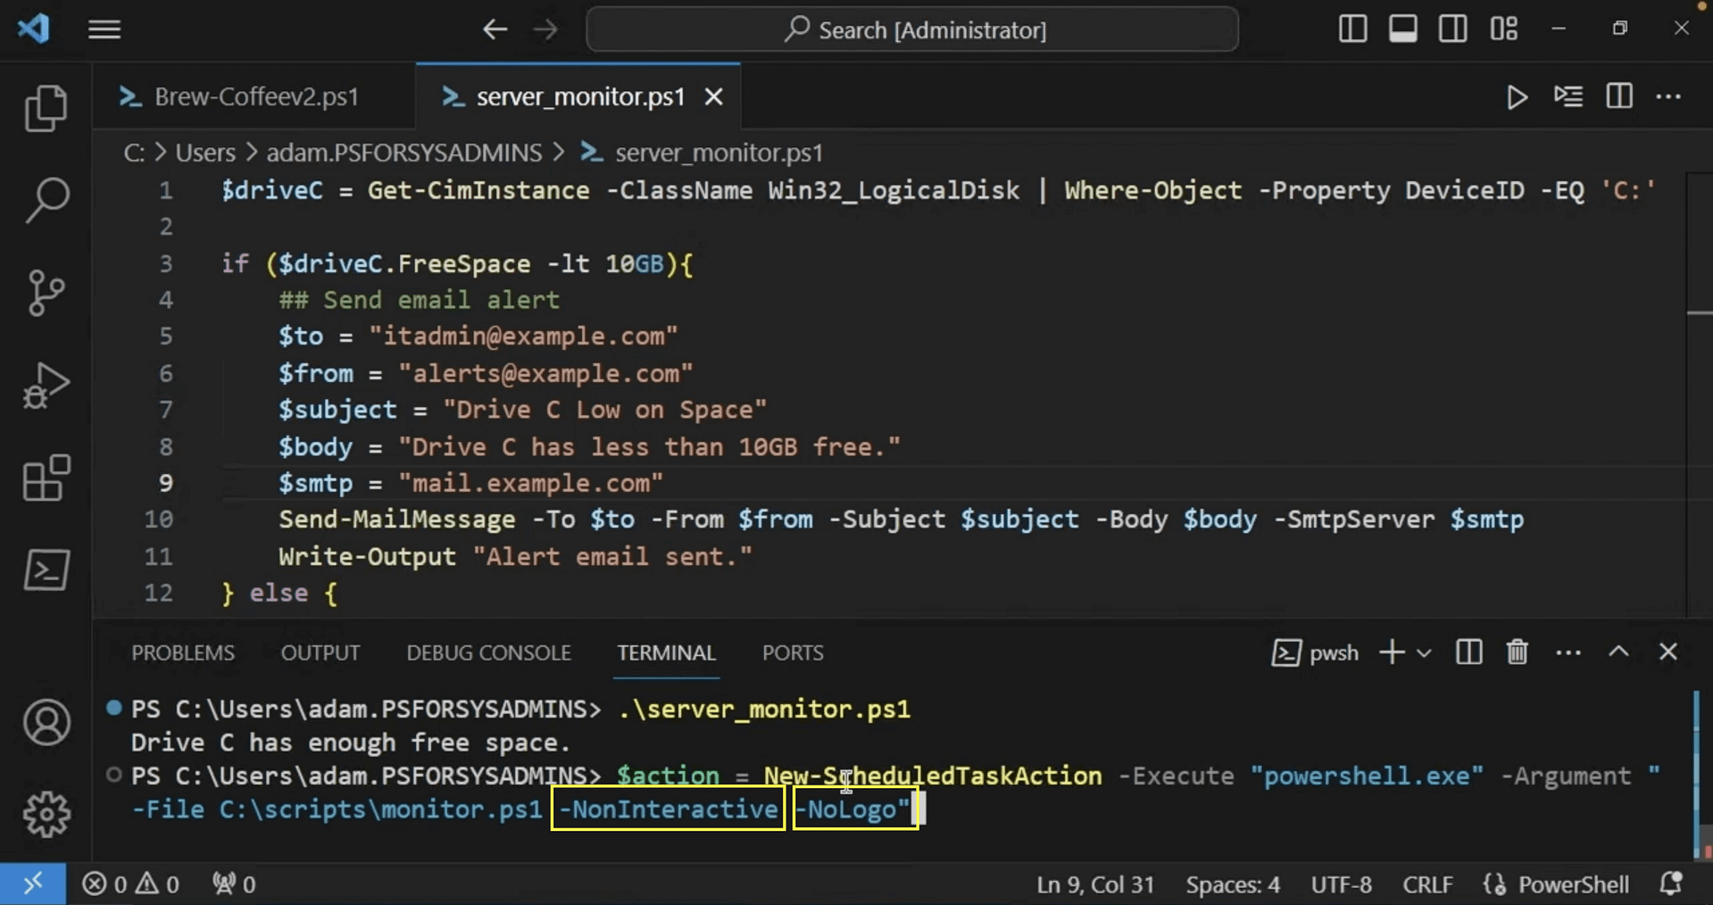Select the TERMINAL panel tab
Image resolution: width=1713 pixels, height=905 pixels.
(666, 652)
